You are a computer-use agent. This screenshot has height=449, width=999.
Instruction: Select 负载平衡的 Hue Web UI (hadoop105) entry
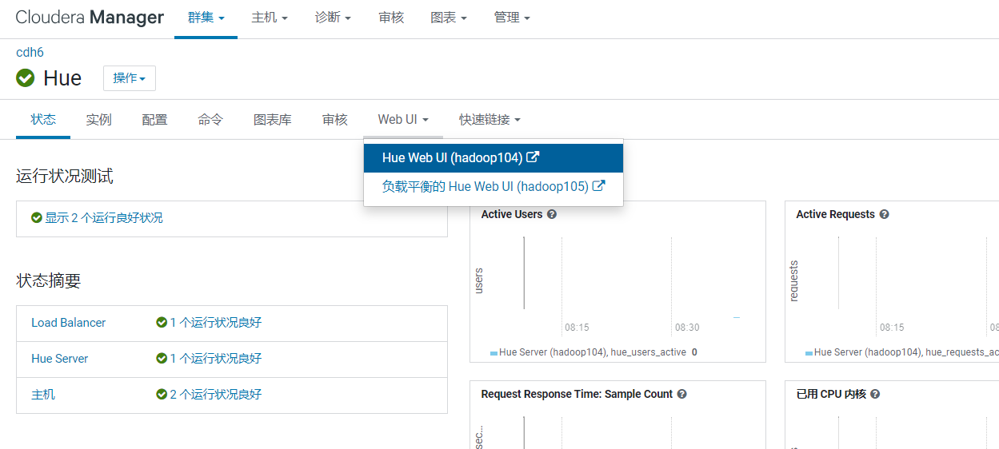tap(494, 187)
